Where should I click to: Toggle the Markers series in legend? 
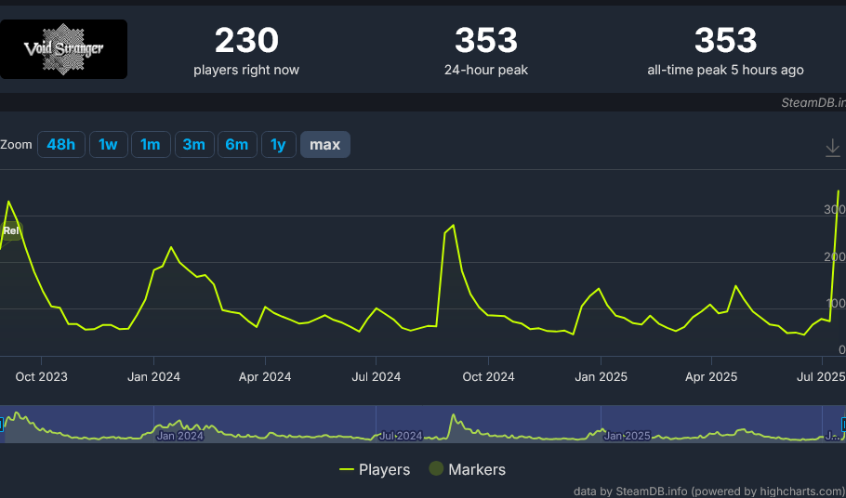pos(468,469)
